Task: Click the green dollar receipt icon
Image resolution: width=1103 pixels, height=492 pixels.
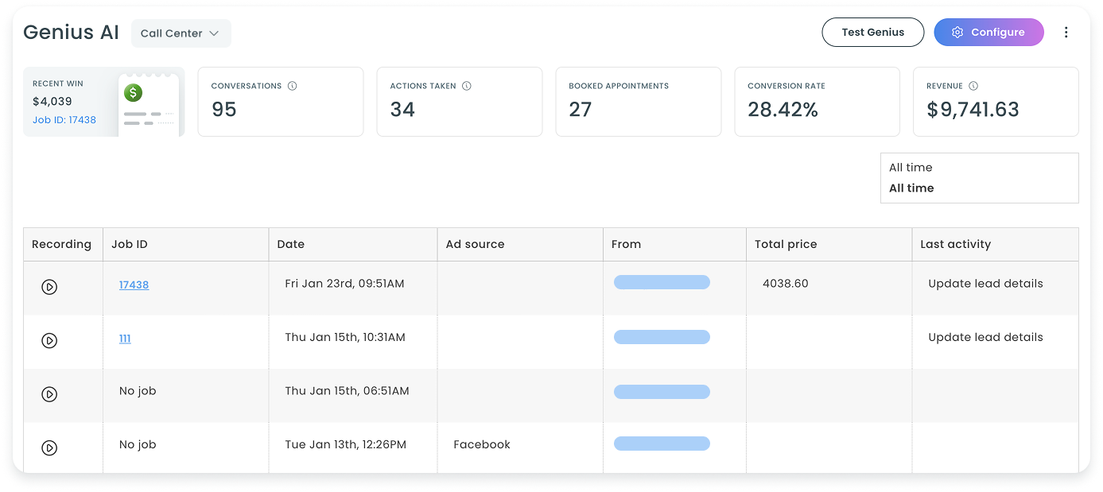Action: click(x=134, y=93)
